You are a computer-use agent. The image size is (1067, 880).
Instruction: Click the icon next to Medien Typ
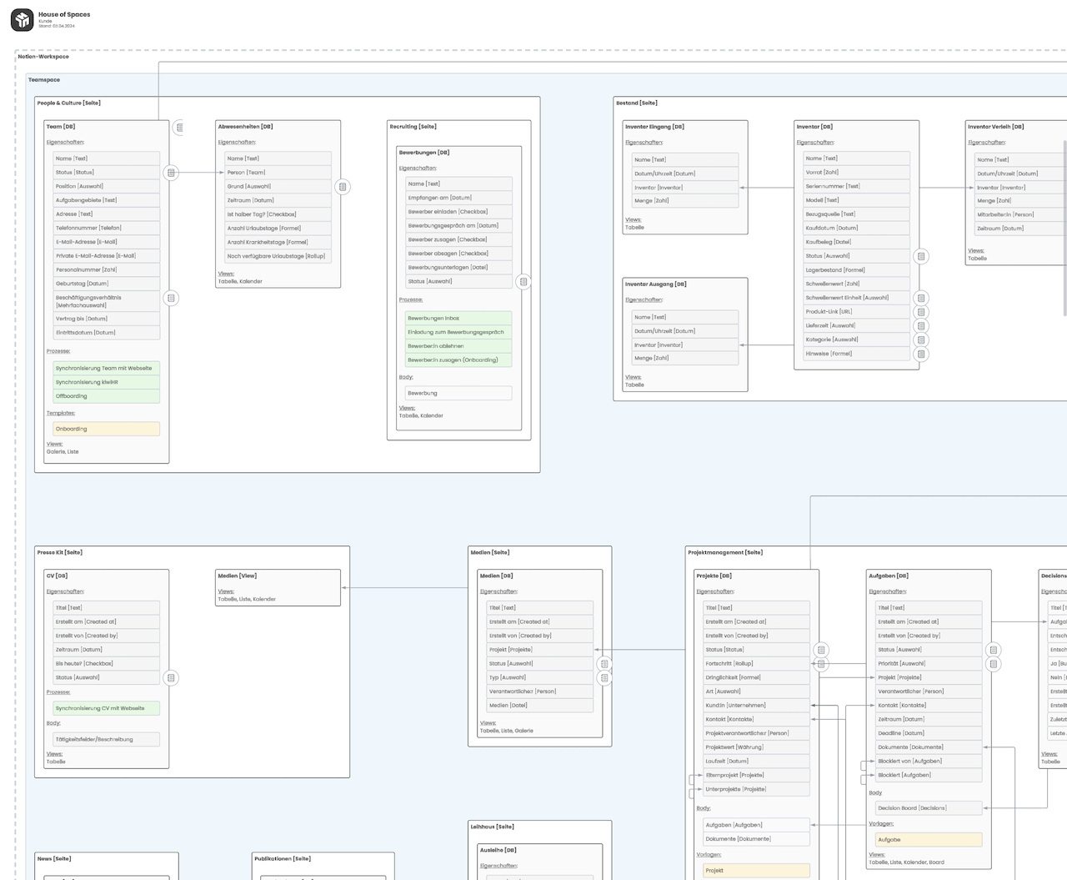pos(604,678)
